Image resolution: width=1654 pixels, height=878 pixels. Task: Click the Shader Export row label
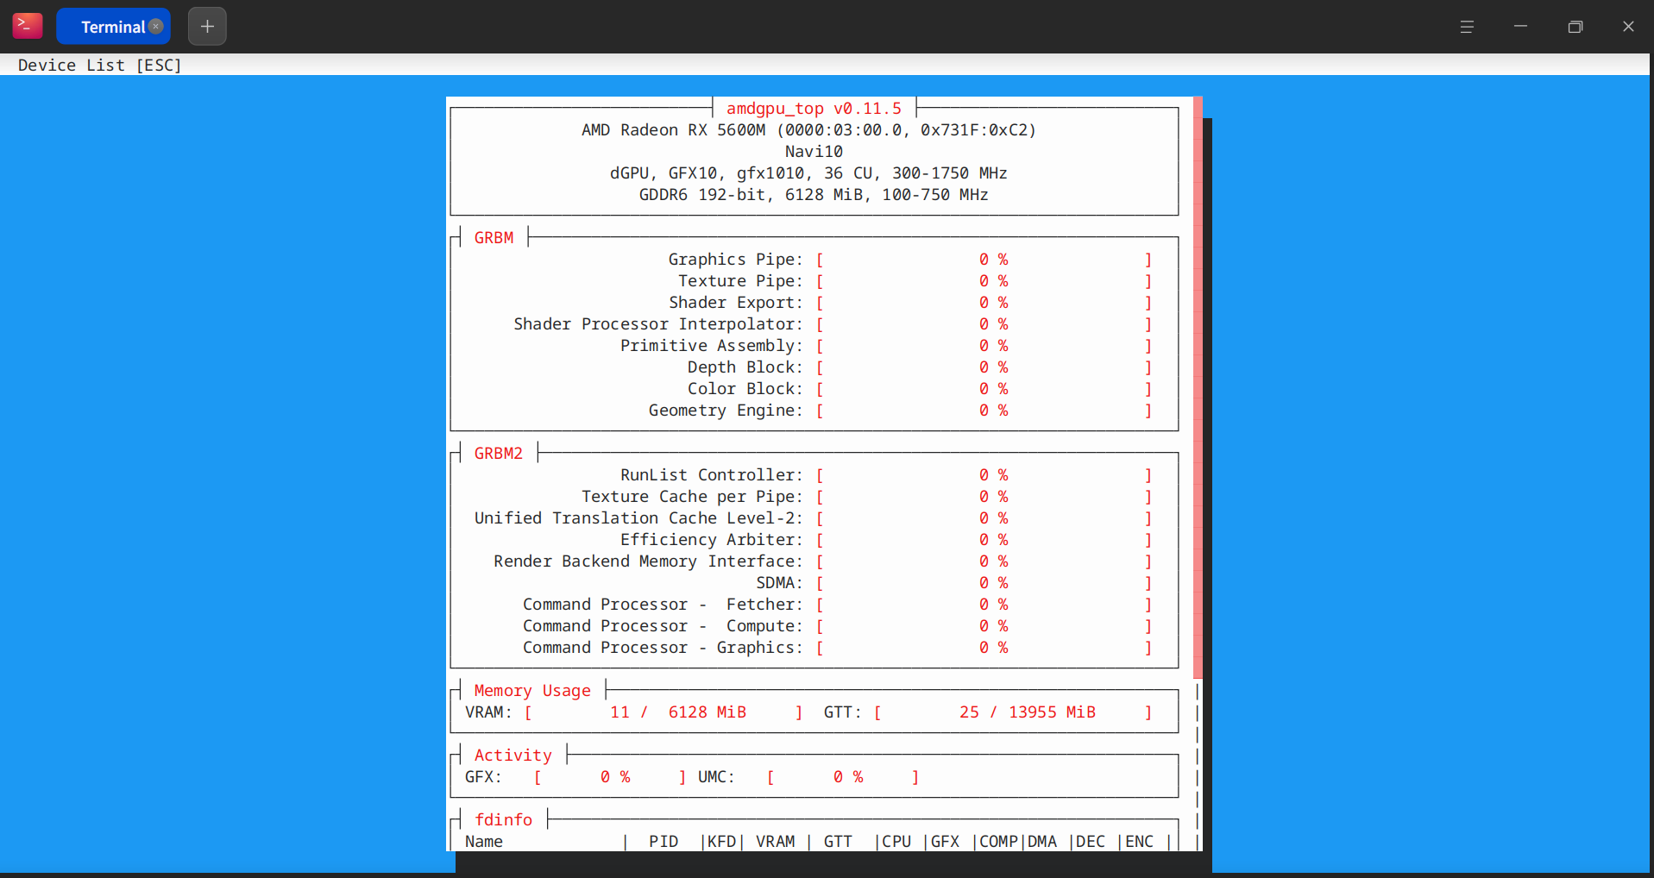(x=736, y=302)
